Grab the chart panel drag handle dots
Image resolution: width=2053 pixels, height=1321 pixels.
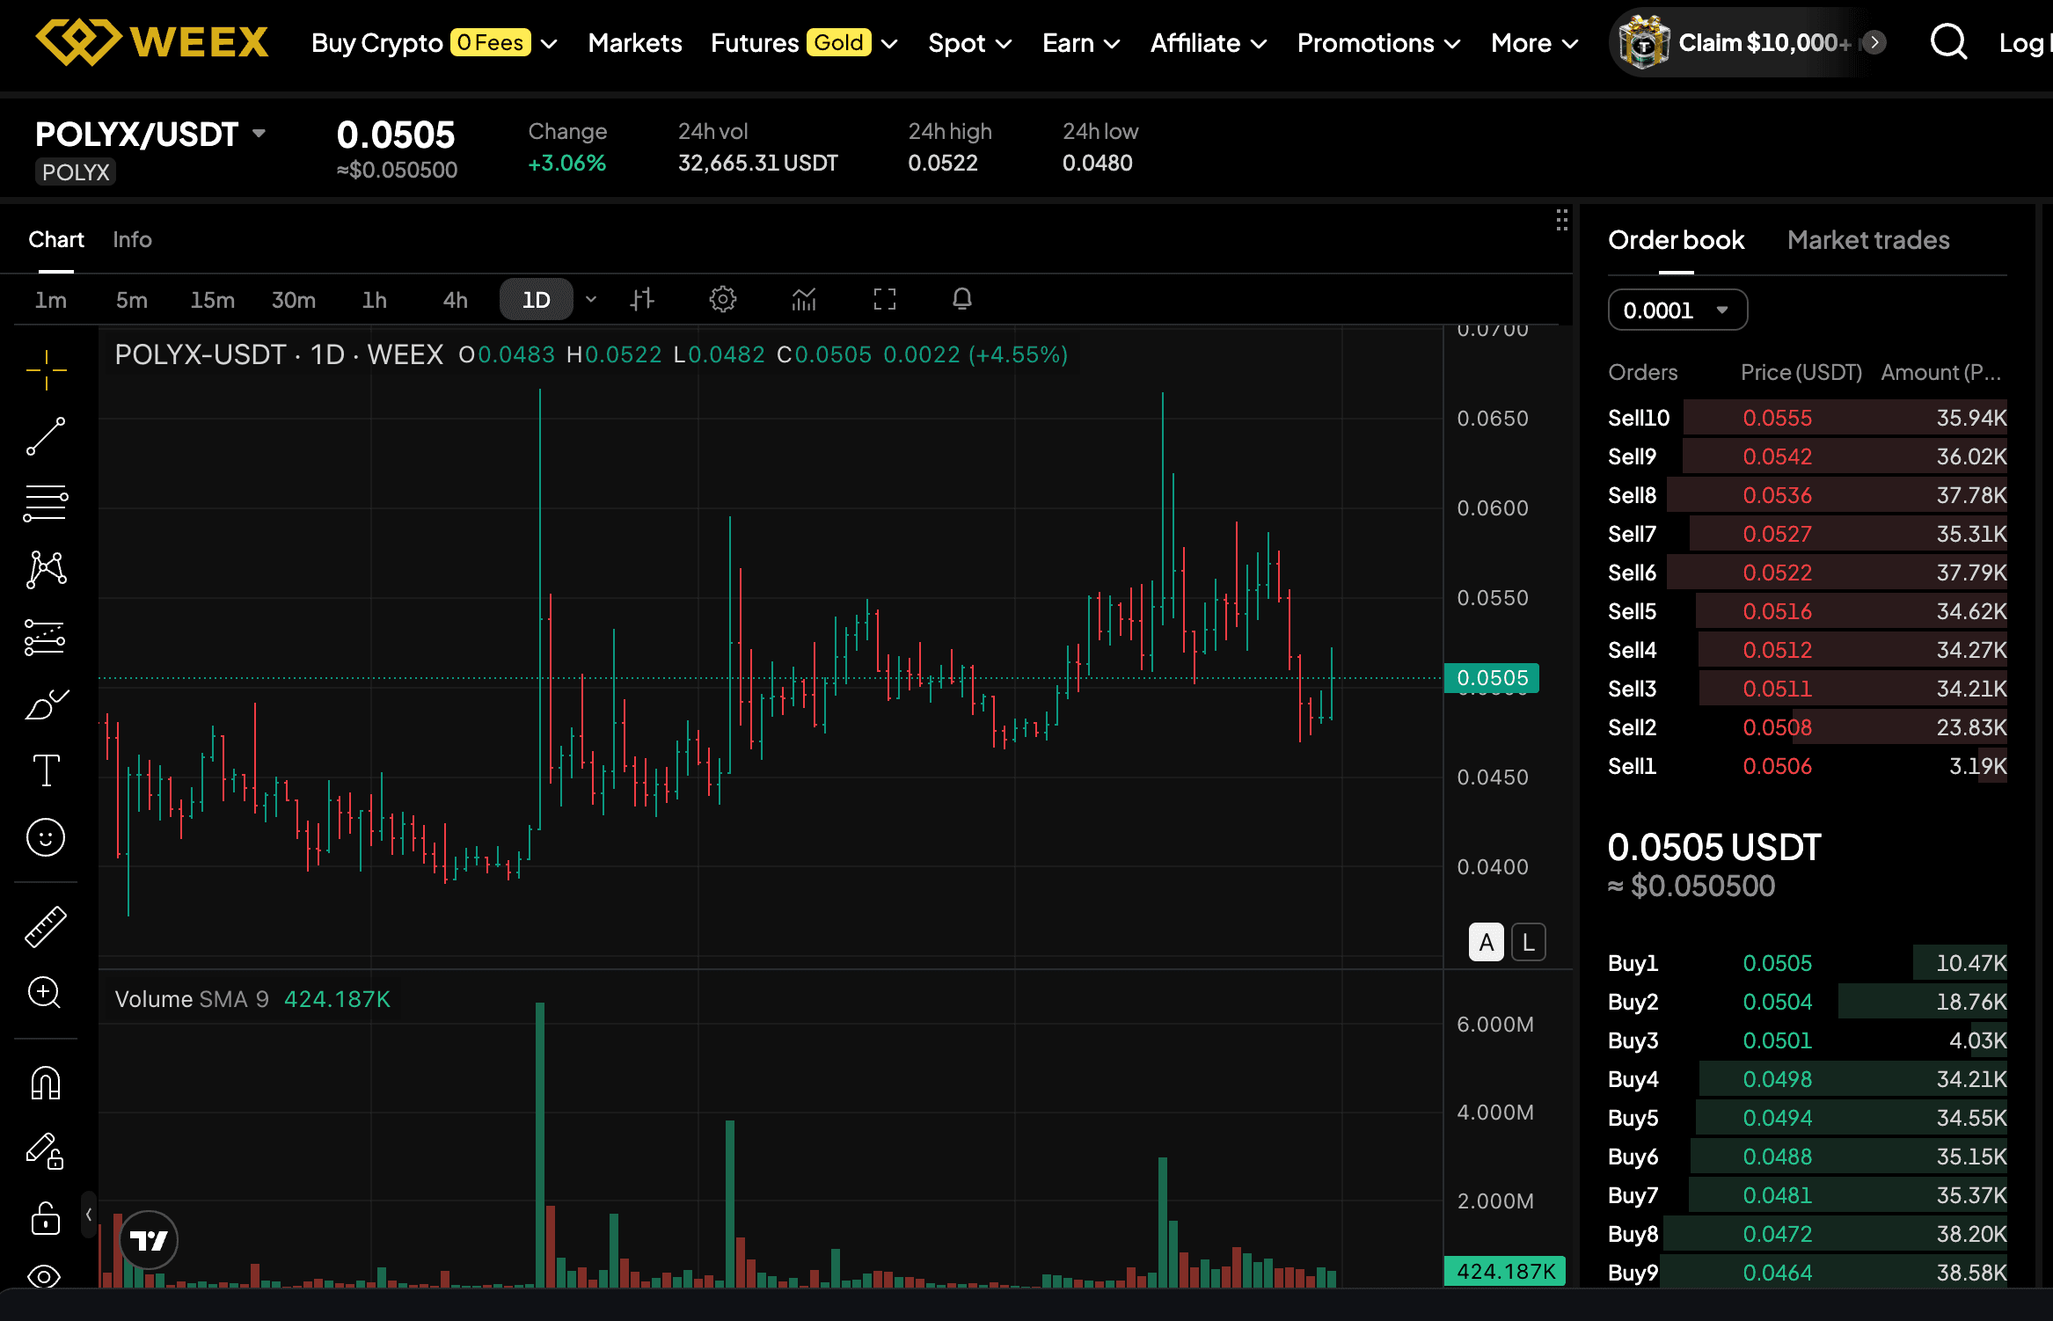coord(1562,220)
